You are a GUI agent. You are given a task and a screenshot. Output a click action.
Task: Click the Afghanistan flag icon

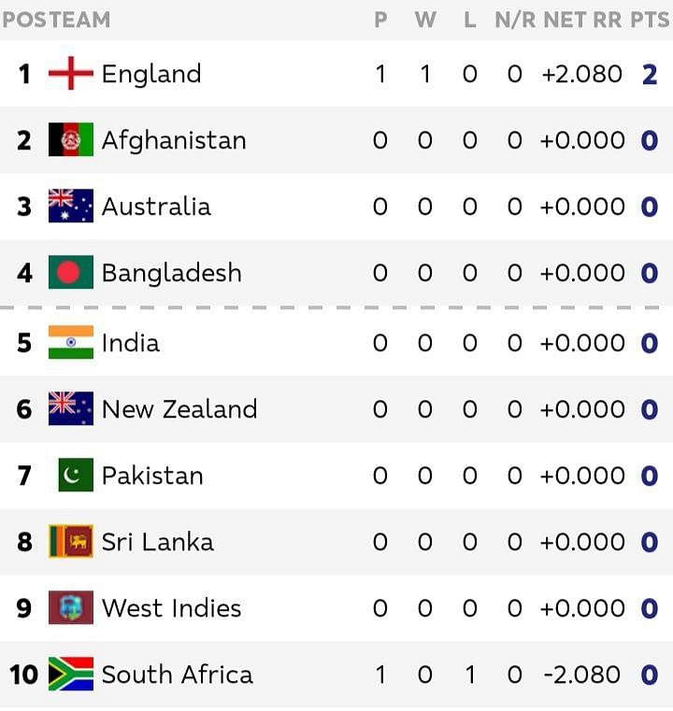coord(71,139)
